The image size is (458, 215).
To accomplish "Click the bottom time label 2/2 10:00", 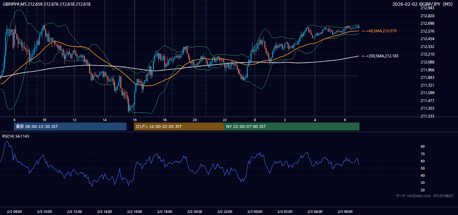I will pyautogui.click(x=44, y=211).
